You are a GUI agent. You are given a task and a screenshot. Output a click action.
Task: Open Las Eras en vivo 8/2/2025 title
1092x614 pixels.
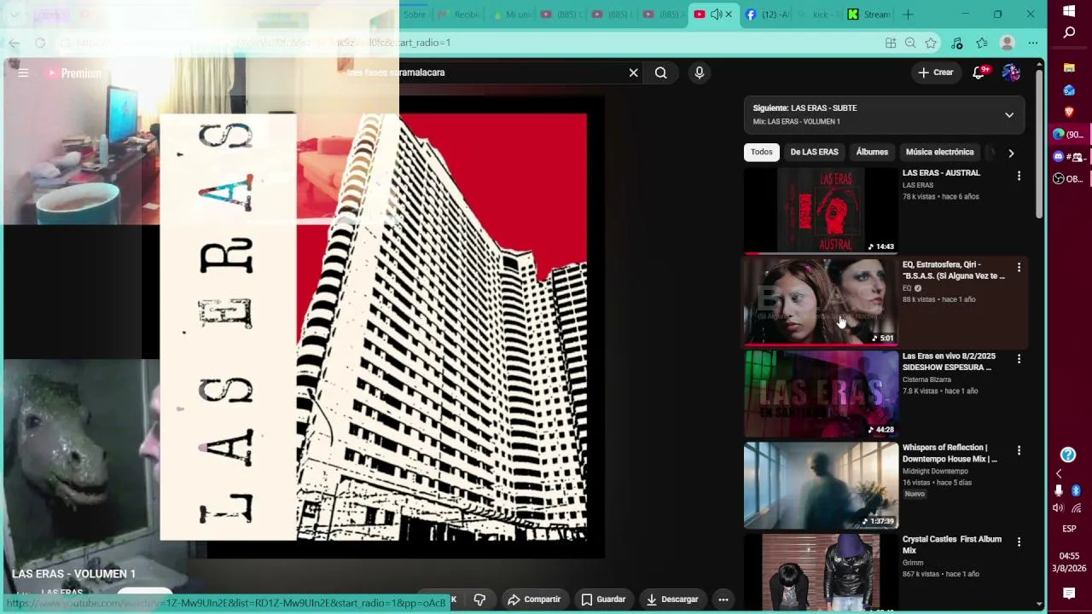[x=949, y=362]
